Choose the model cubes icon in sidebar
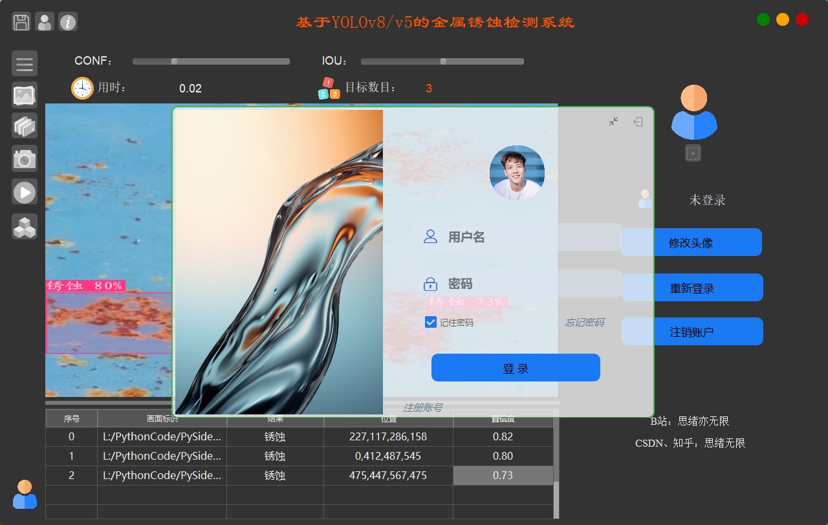This screenshot has height=525, width=828. click(x=25, y=226)
